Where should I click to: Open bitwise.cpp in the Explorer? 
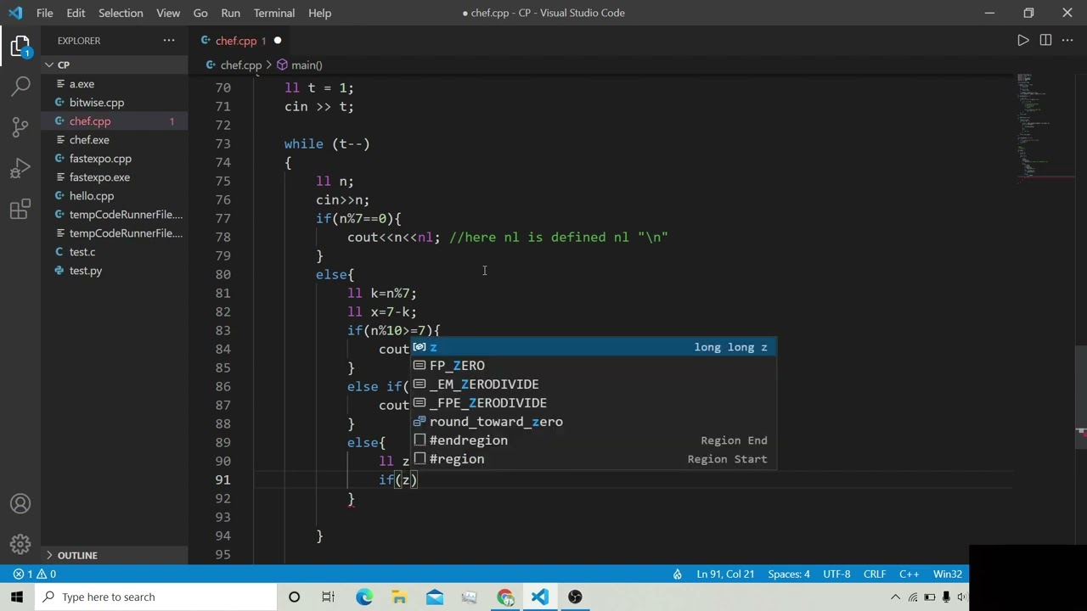tap(114, 103)
